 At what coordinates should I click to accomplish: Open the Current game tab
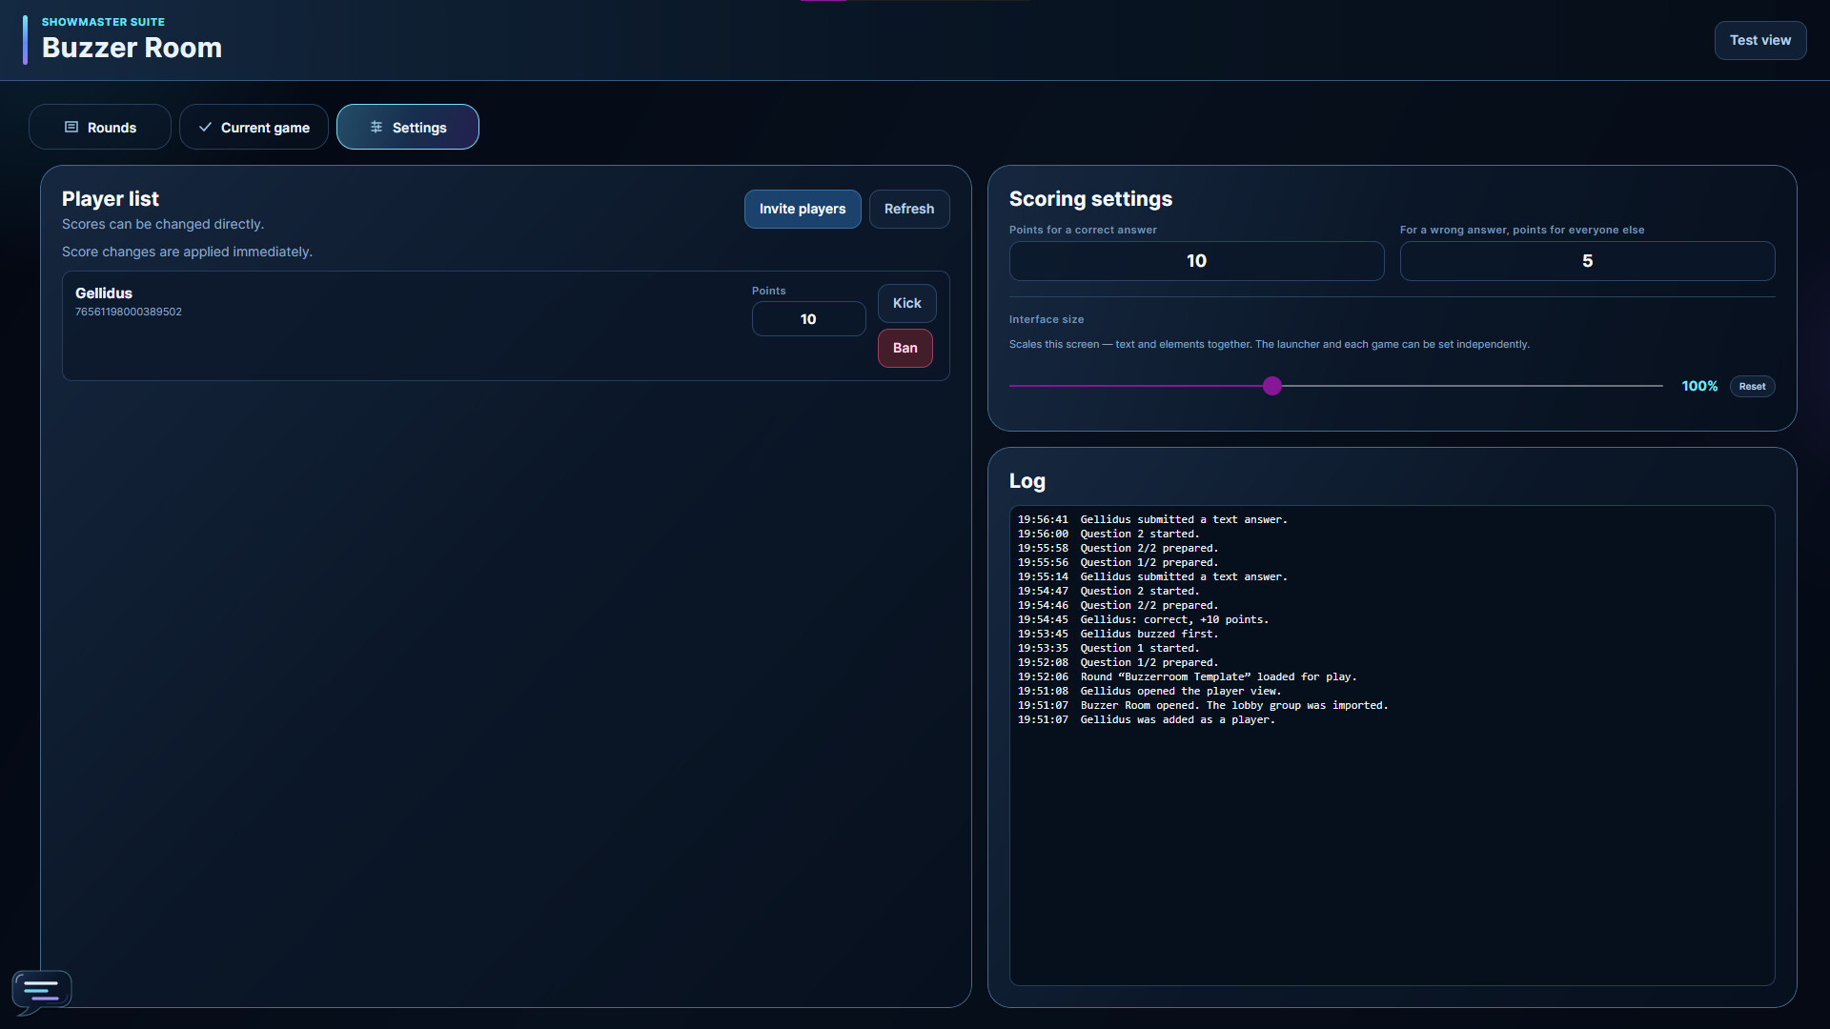click(254, 127)
